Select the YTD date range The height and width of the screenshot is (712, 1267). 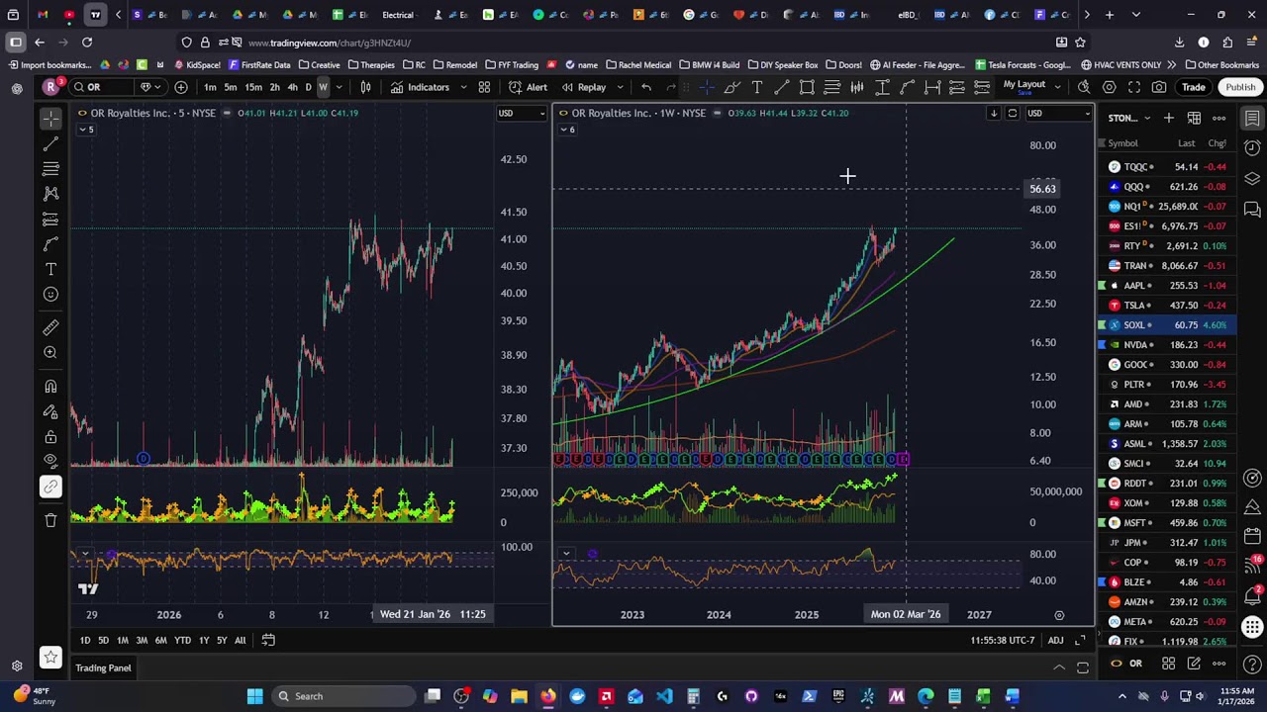[x=182, y=640]
